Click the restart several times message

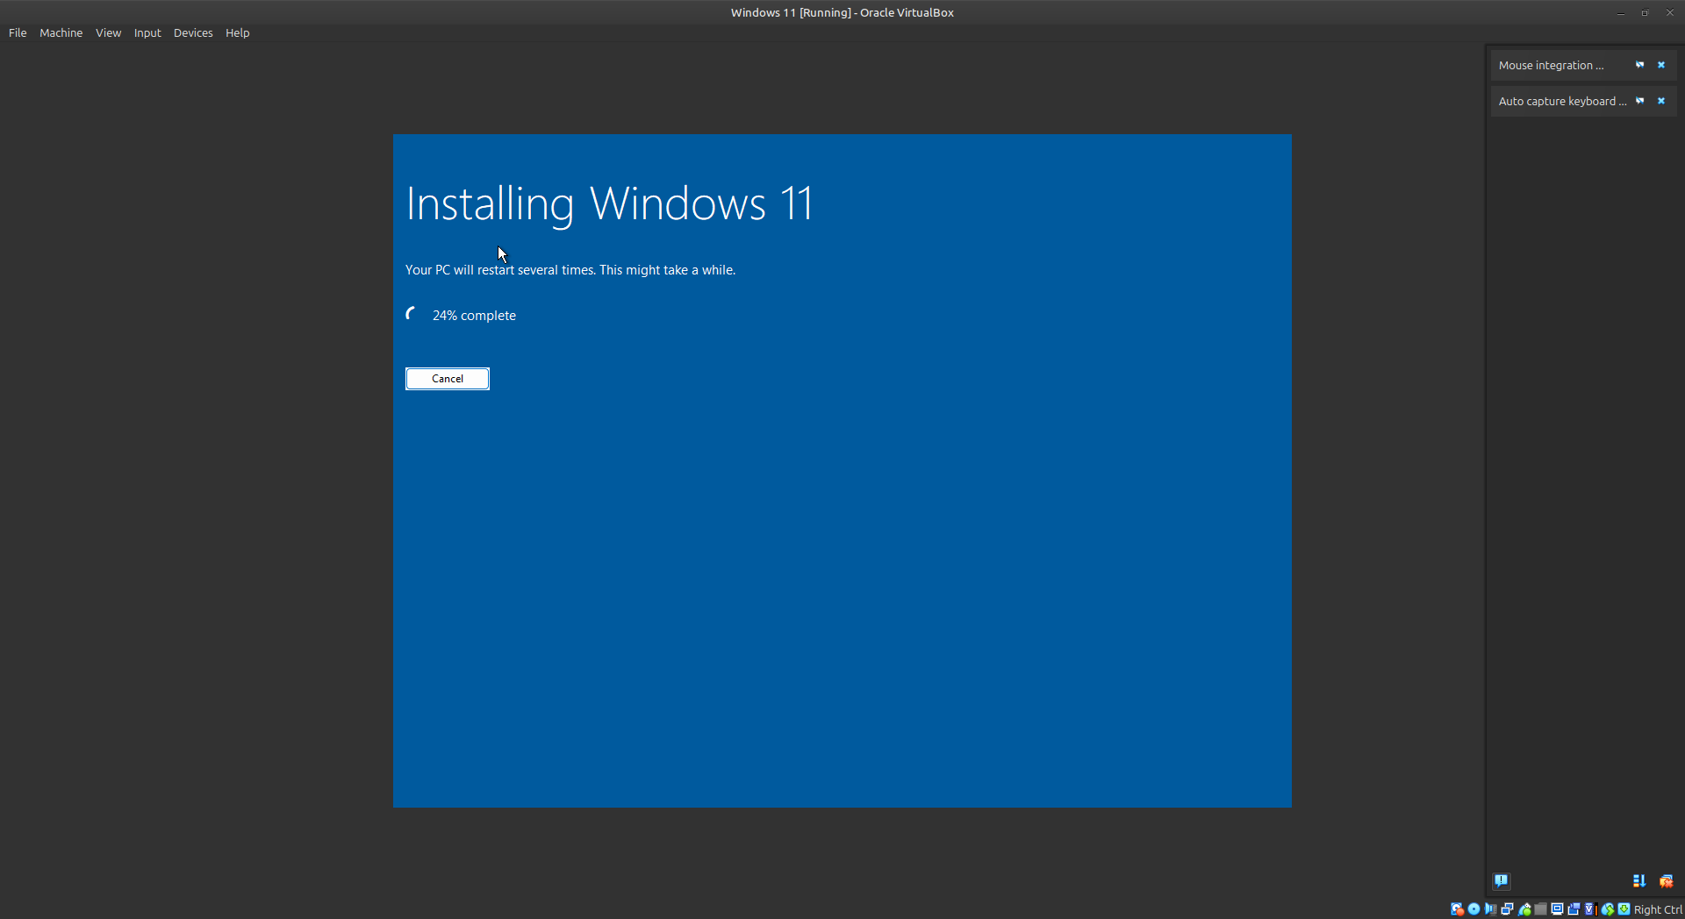pyautogui.click(x=570, y=270)
